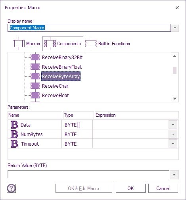Click the ReceiveChar macro icon
Viewport: 186px width, 200px height.
click(x=35, y=86)
